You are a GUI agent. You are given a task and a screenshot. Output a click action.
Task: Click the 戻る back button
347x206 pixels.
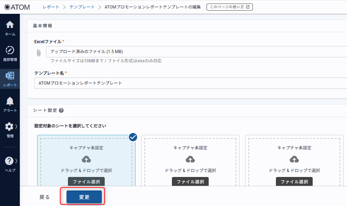tap(45, 197)
